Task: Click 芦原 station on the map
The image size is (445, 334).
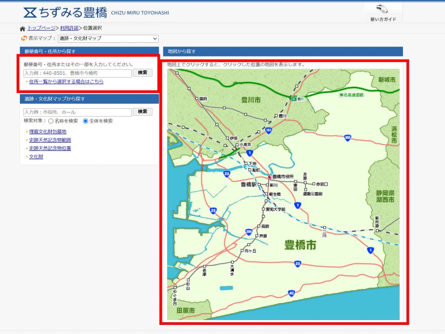Action: point(257,236)
